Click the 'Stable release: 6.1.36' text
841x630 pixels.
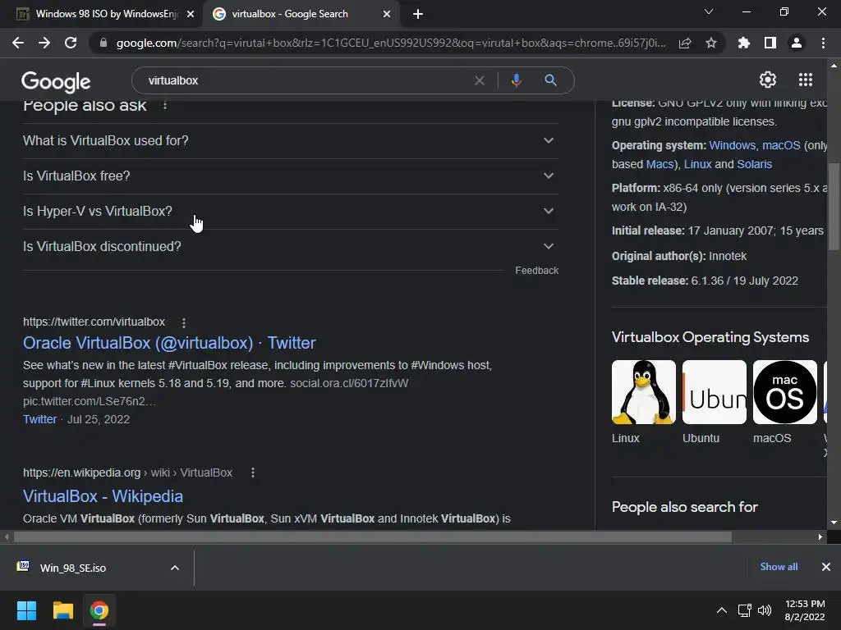click(x=705, y=281)
